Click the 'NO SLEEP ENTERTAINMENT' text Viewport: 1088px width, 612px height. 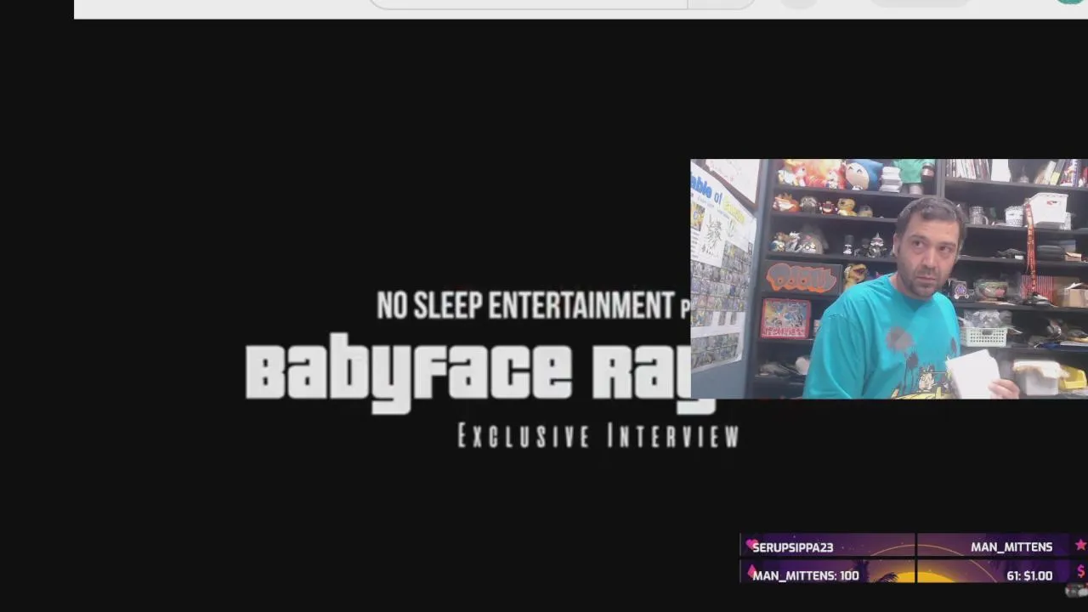pyautogui.click(x=525, y=305)
